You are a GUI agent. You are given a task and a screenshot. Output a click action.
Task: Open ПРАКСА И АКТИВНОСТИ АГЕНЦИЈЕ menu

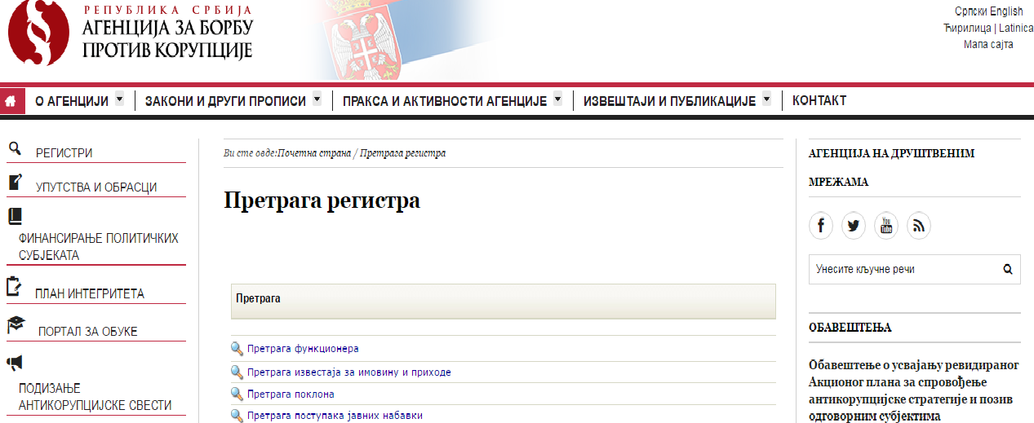point(444,101)
